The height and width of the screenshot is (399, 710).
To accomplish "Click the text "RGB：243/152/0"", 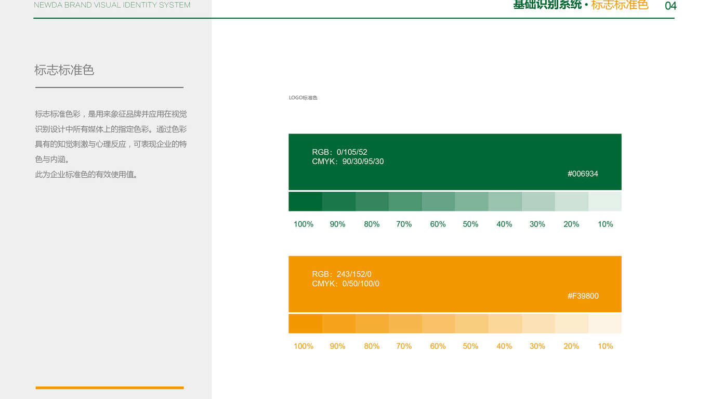I will coord(341,274).
